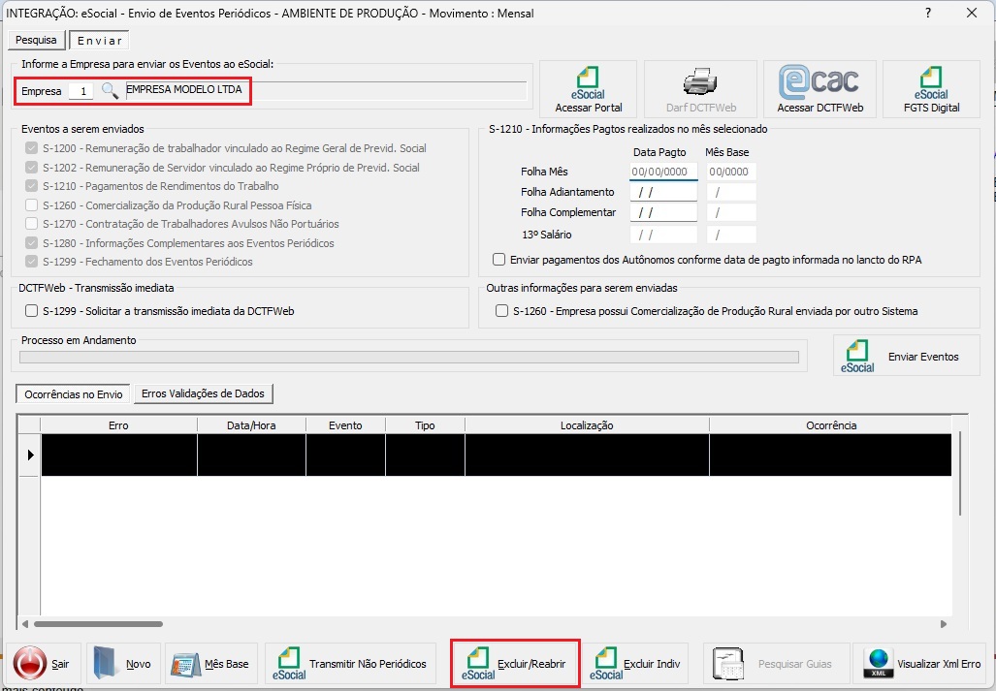Screen dimensions: 996x691
Task: Click the horizontal scrollbar right arrow
Action: 943,624
